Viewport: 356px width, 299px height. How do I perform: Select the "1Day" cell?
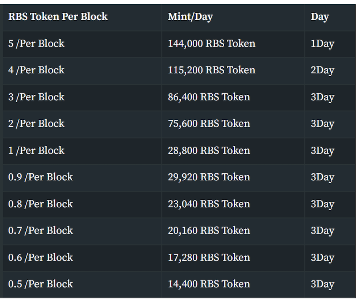point(322,43)
